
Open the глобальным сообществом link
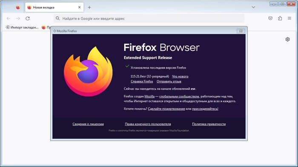click(179, 96)
